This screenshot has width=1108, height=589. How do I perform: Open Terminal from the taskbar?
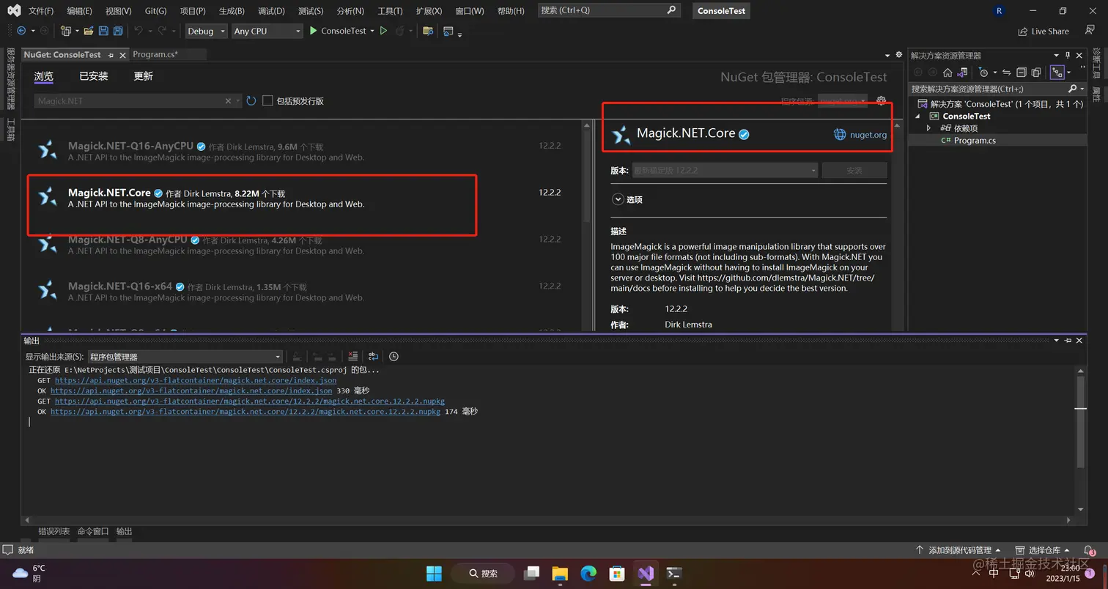tap(674, 573)
